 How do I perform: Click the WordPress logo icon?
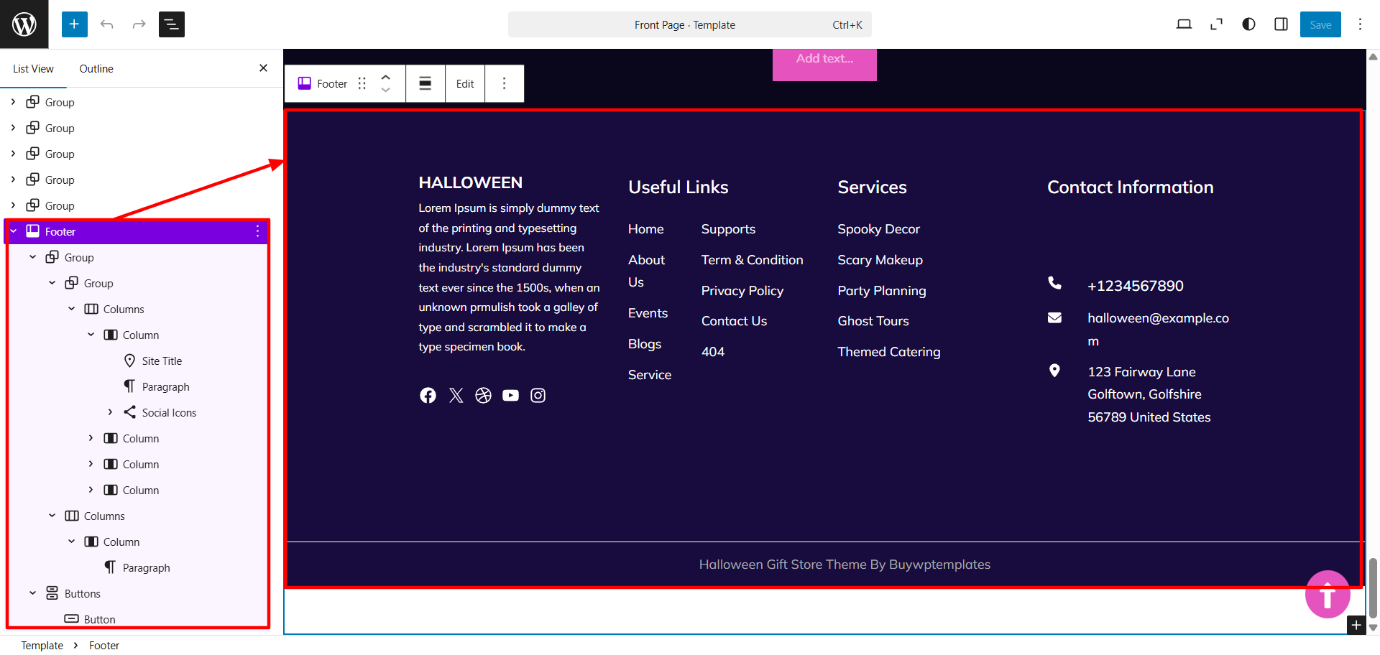tap(24, 24)
